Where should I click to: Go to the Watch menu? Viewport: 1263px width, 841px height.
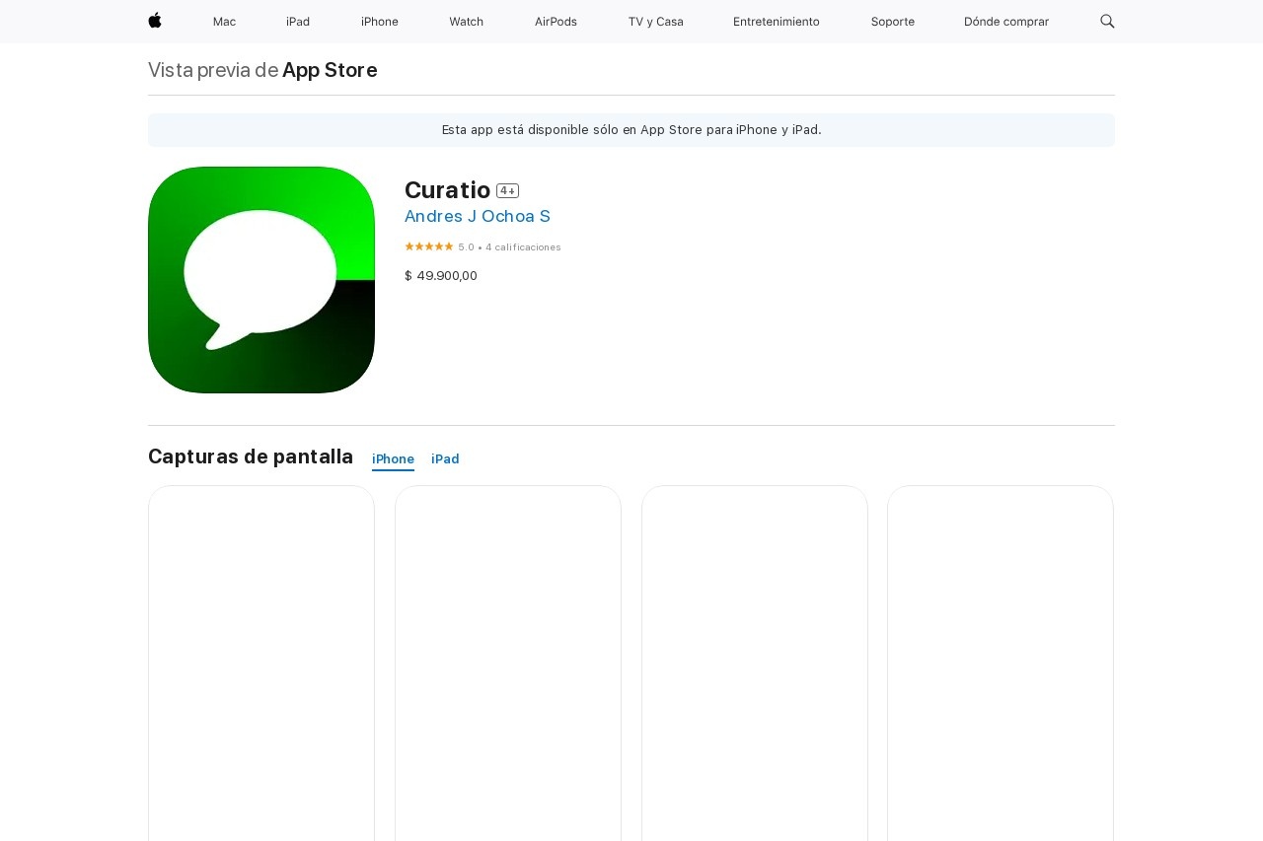(467, 22)
